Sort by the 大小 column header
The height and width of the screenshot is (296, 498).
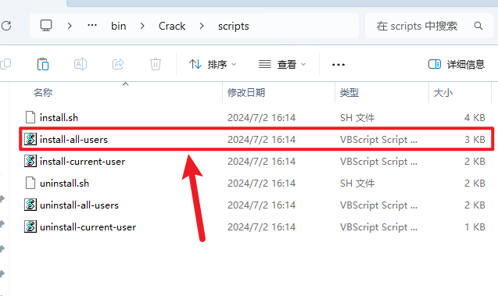[443, 93]
